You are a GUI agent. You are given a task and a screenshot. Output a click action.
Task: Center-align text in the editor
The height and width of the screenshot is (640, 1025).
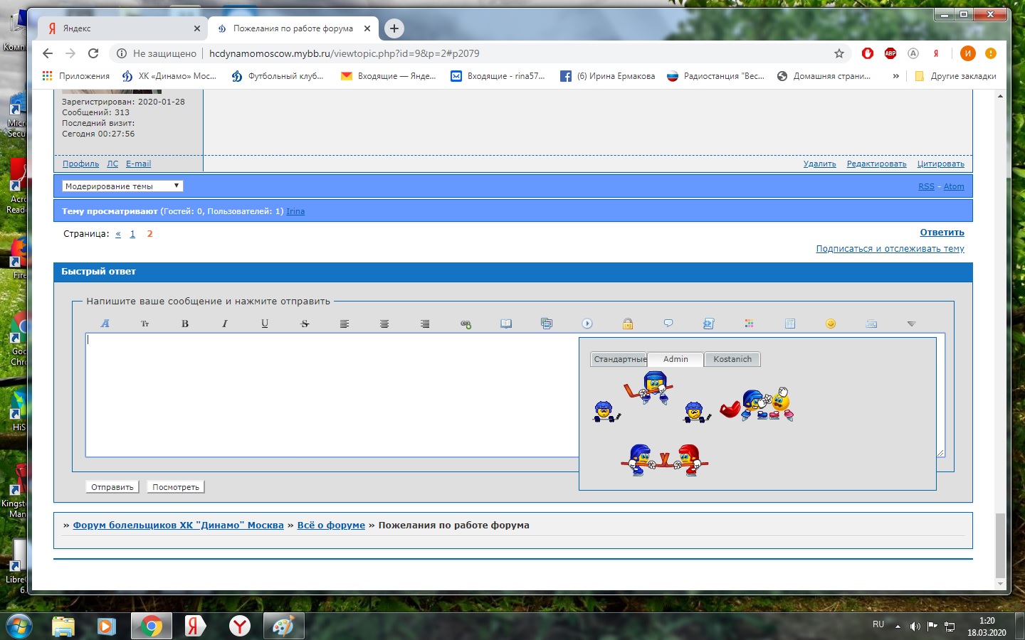(x=384, y=324)
